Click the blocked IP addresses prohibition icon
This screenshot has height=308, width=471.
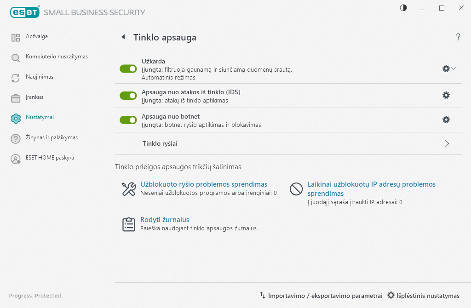pos(296,189)
